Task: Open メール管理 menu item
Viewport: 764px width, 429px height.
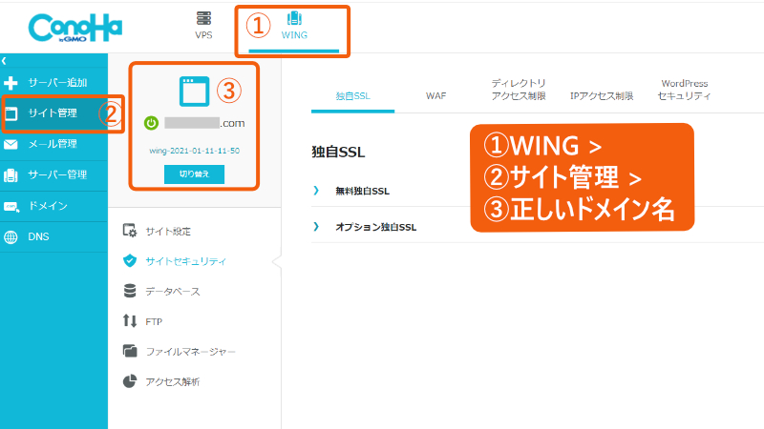Action: tap(53, 144)
